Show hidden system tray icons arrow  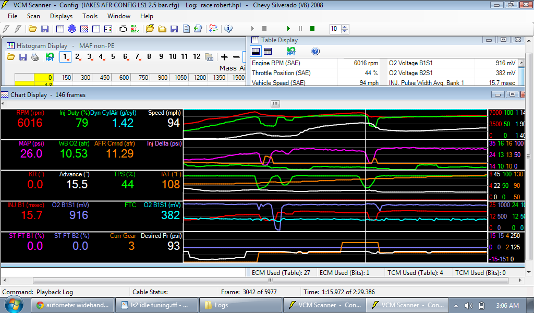tap(456, 306)
